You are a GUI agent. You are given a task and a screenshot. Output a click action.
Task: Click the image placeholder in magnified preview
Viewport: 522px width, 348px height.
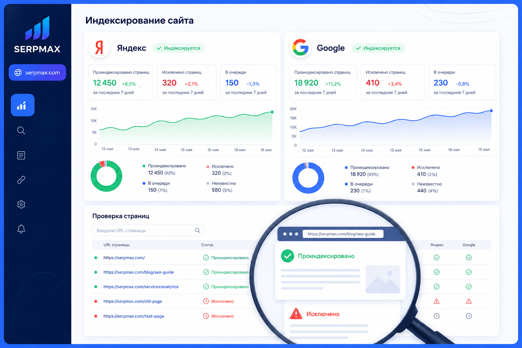tap(383, 279)
